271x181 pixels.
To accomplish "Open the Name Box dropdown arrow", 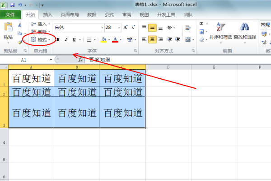I will [51, 60].
